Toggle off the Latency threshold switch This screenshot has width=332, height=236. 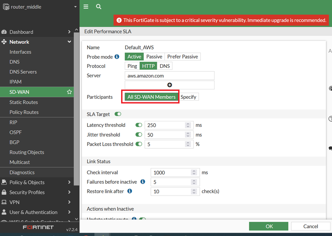pos(139,125)
